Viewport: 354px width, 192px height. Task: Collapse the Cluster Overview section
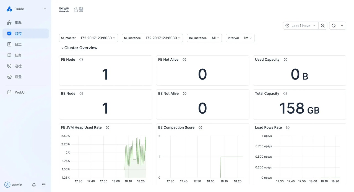[x=79, y=48]
